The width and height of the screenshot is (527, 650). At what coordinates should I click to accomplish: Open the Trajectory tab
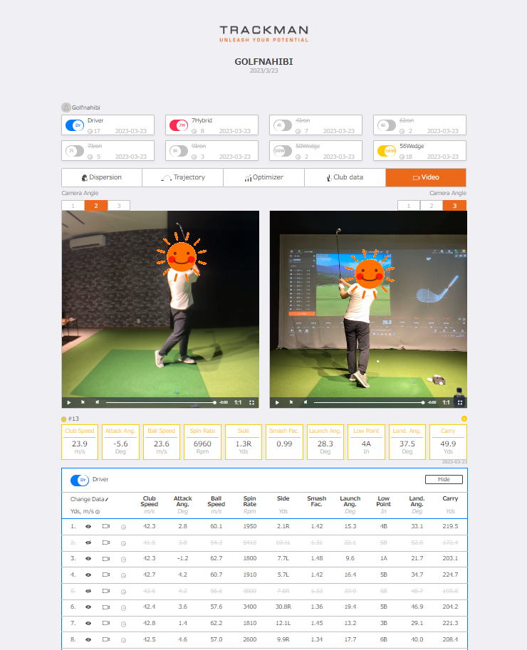(x=183, y=177)
